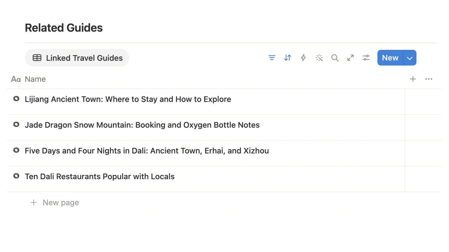Open the sort icon

288,58
